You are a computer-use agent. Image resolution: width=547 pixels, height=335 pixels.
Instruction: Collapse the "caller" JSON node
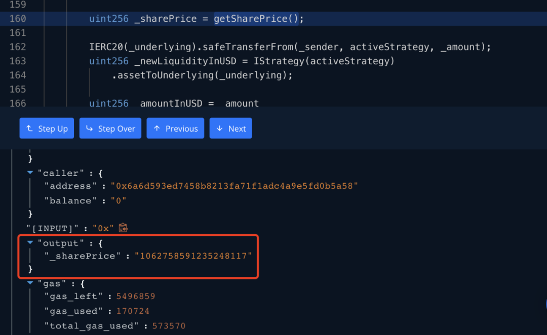click(30, 173)
